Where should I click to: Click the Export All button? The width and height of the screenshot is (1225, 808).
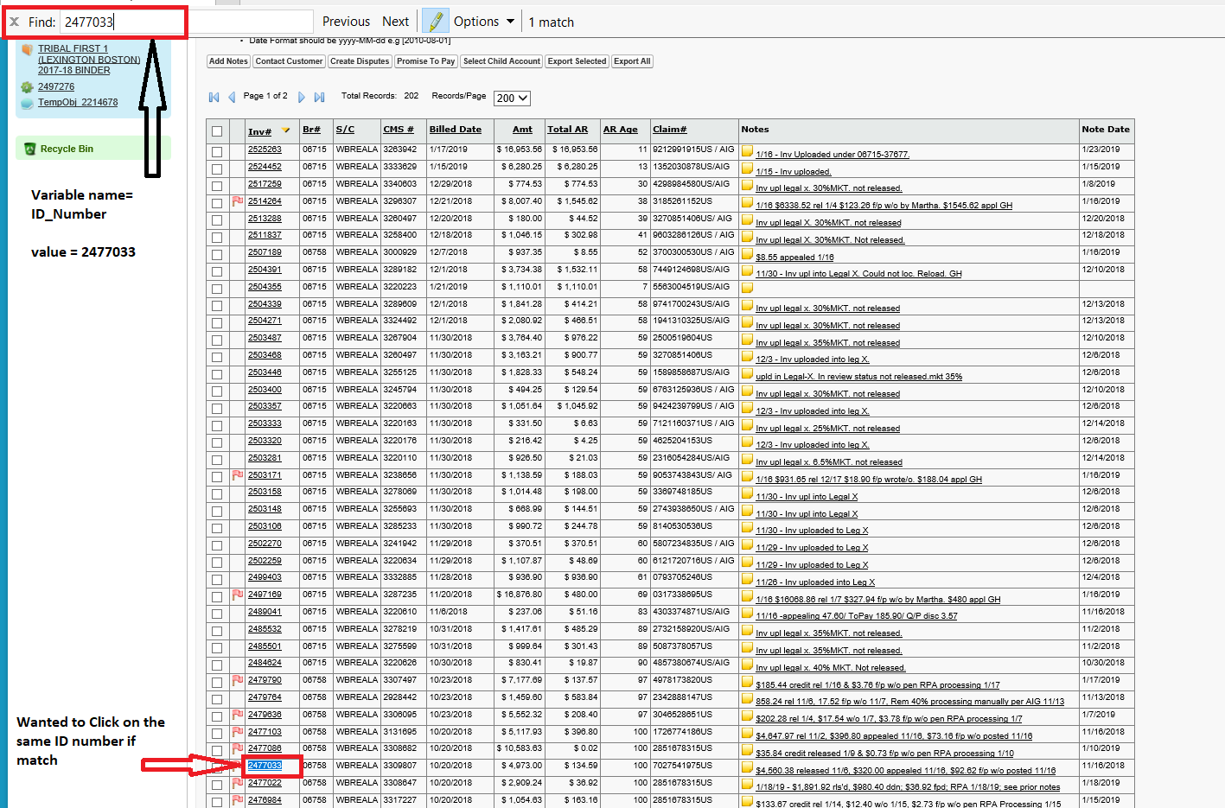(632, 61)
